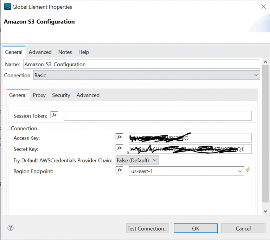The width and height of the screenshot is (270, 240).
Task: Switch to the top-level Advanced tab
Action: (x=40, y=52)
